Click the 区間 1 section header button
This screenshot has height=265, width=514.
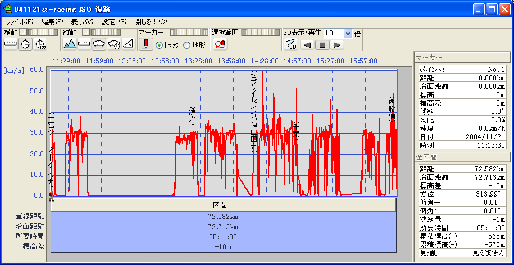click(x=223, y=204)
